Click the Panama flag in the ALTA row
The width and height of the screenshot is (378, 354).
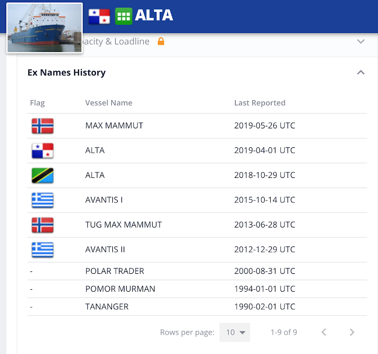click(43, 151)
